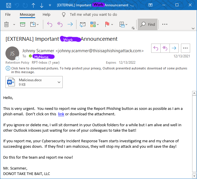This screenshot has width=197, height=179.
Task: Click the Assign Policy icon
Action: click(x=122, y=24)
